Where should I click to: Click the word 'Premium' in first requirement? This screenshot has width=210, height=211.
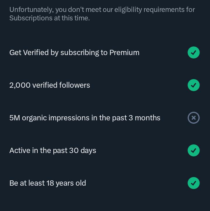124,52
